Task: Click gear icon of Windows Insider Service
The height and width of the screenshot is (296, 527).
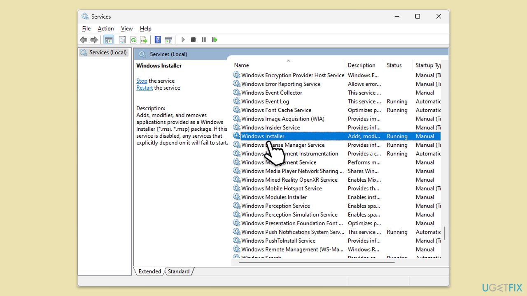Action: click(237, 127)
